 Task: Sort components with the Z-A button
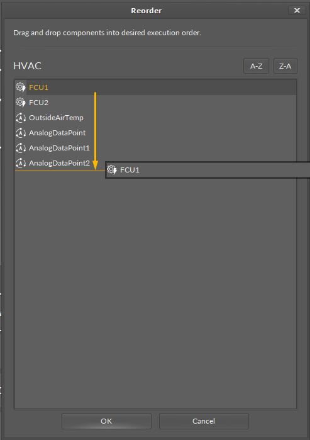coord(285,66)
